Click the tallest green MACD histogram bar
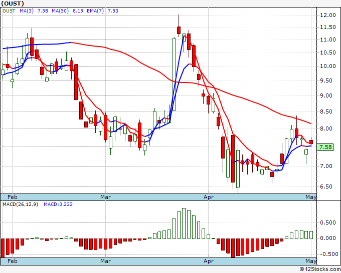Screen dimensions: 341x273 (184, 223)
